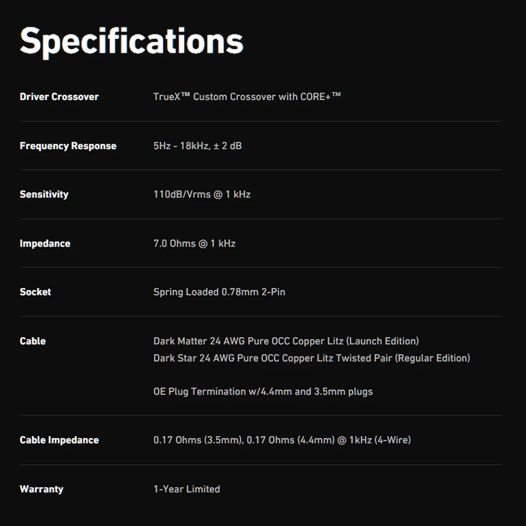Select the Driver Crossover label
Image resolution: width=526 pixels, height=526 pixels.
pos(59,97)
